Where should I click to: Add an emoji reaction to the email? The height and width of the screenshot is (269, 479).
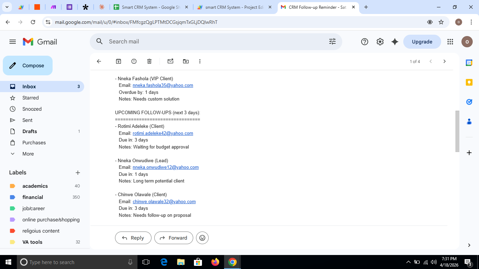coord(202,238)
